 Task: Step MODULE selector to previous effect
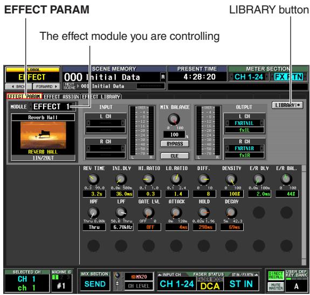pyautogui.click(x=31, y=107)
